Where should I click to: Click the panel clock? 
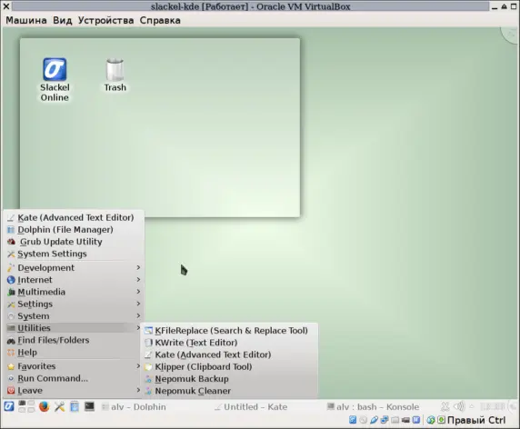click(x=492, y=406)
